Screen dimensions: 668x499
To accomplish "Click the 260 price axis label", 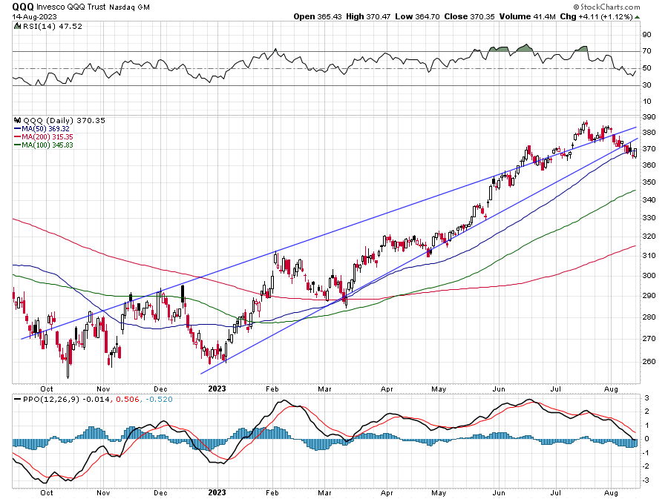I will [649, 362].
